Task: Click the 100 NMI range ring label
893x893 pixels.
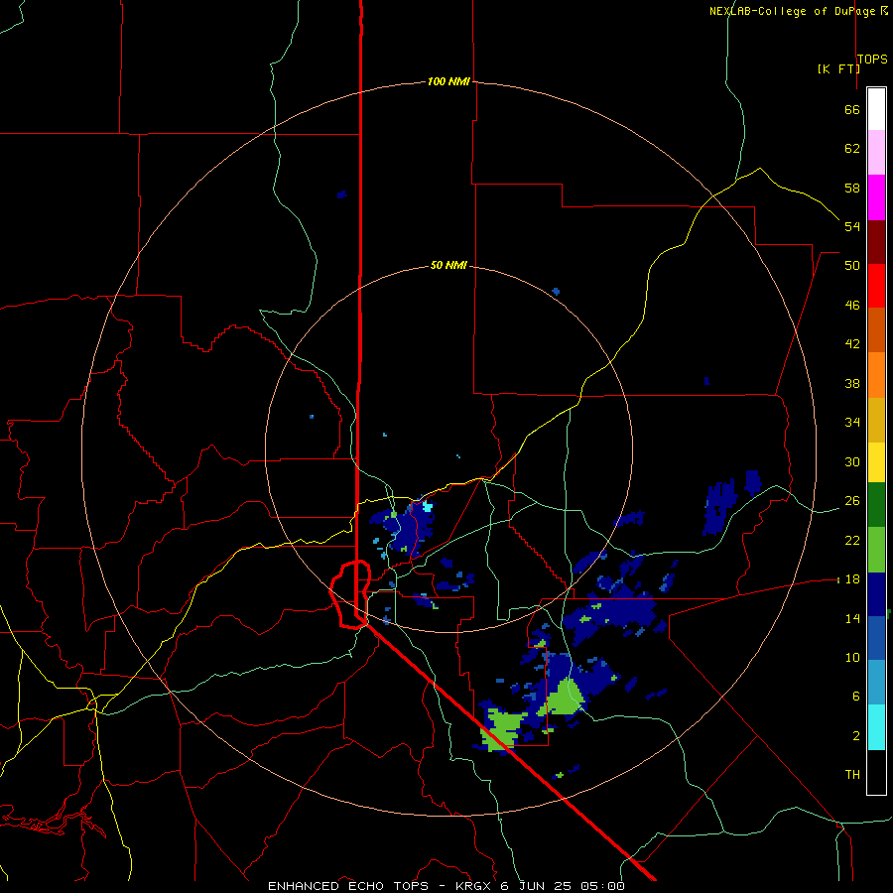Action: [448, 81]
